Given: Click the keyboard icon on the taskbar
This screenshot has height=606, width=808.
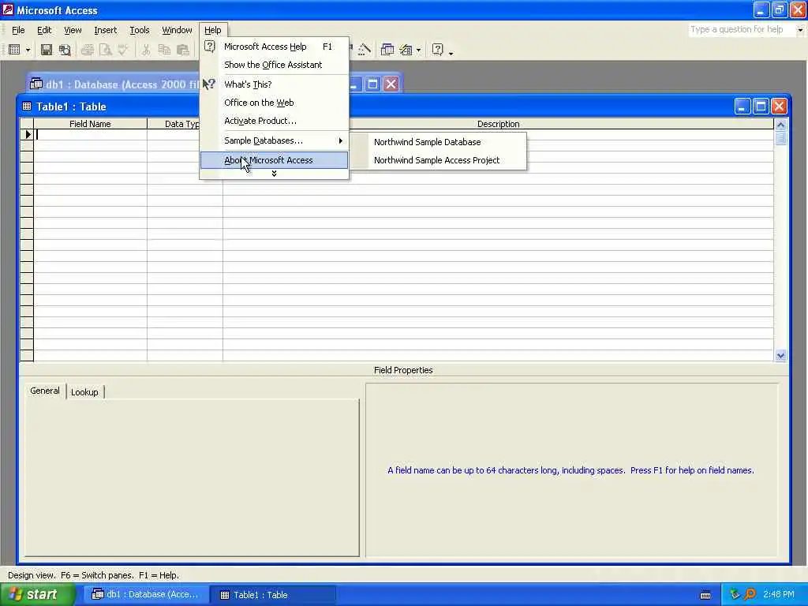Looking at the screenshot, I should click(705, 595).
